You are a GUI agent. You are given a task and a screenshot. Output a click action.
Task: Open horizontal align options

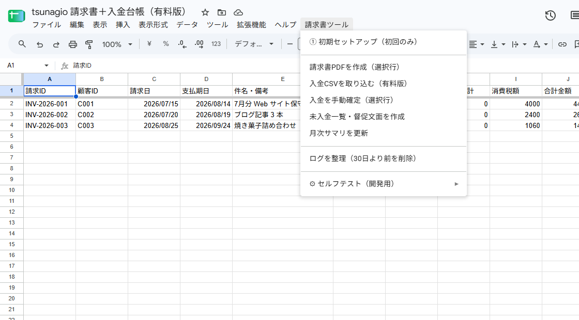point(476,44)
